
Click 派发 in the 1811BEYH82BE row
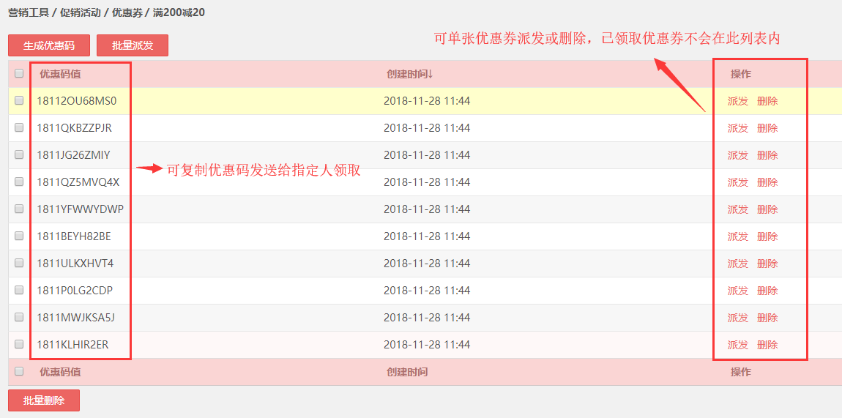pyautogui.click(x=737, y=236)
